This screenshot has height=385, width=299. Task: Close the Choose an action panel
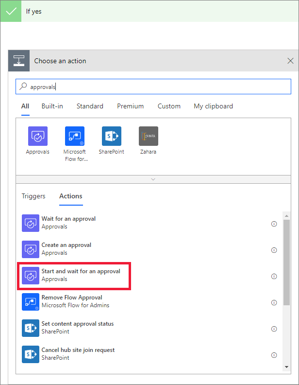click(290, 61)
